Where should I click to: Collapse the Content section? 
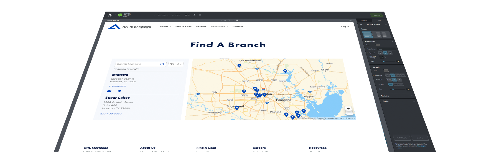[401, 67]
